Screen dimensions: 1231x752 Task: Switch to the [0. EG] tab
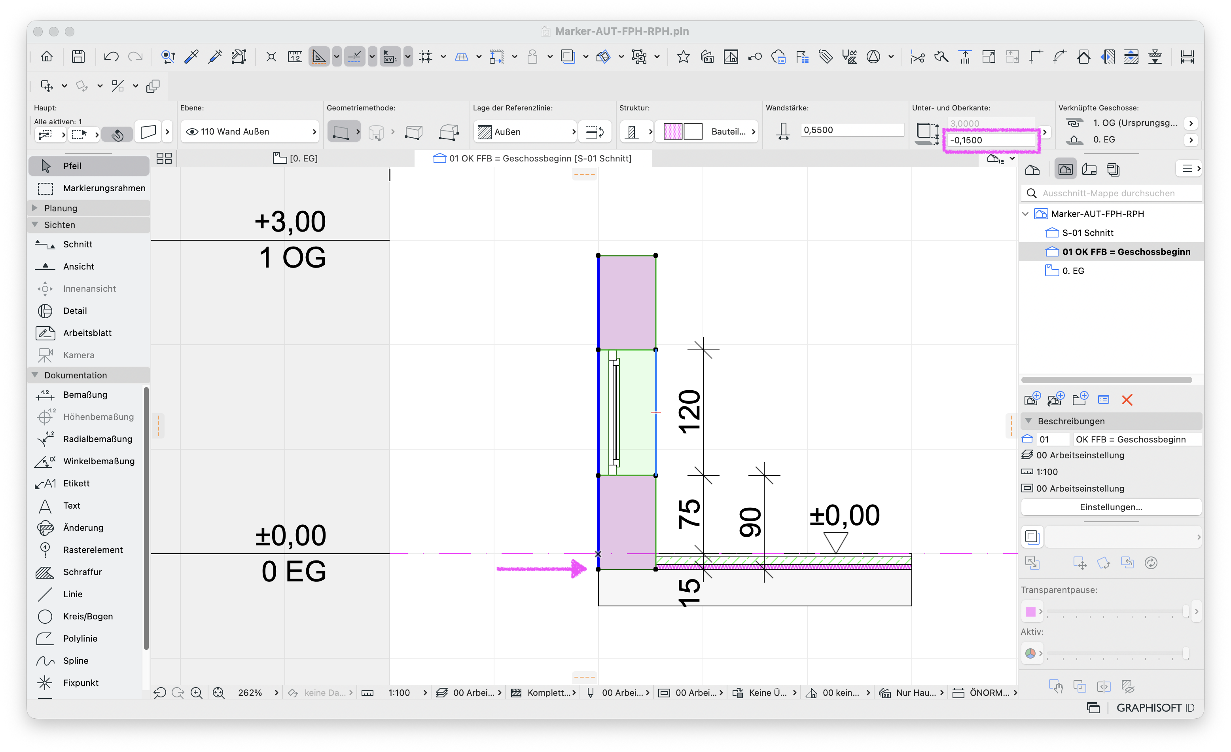pos(295,158)
